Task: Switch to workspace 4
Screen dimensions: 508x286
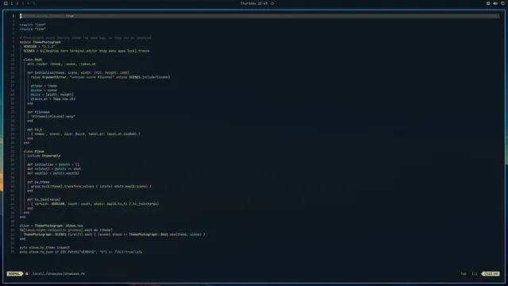Action: (29, 3)
